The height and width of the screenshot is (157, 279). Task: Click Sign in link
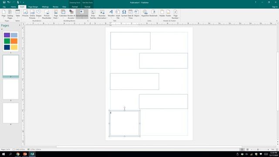(275, 7)
